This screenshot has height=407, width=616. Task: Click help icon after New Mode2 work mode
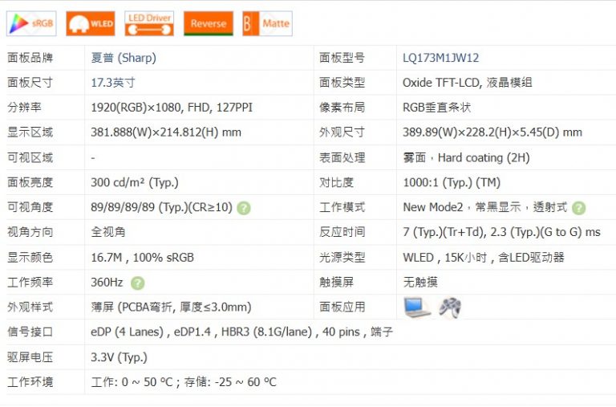(x=578, y=208)
